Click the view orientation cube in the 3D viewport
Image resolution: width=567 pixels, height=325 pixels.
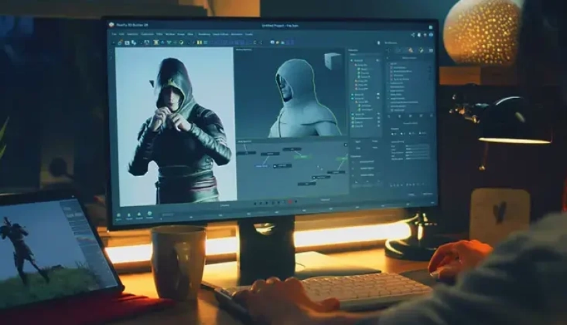(332, 60)
